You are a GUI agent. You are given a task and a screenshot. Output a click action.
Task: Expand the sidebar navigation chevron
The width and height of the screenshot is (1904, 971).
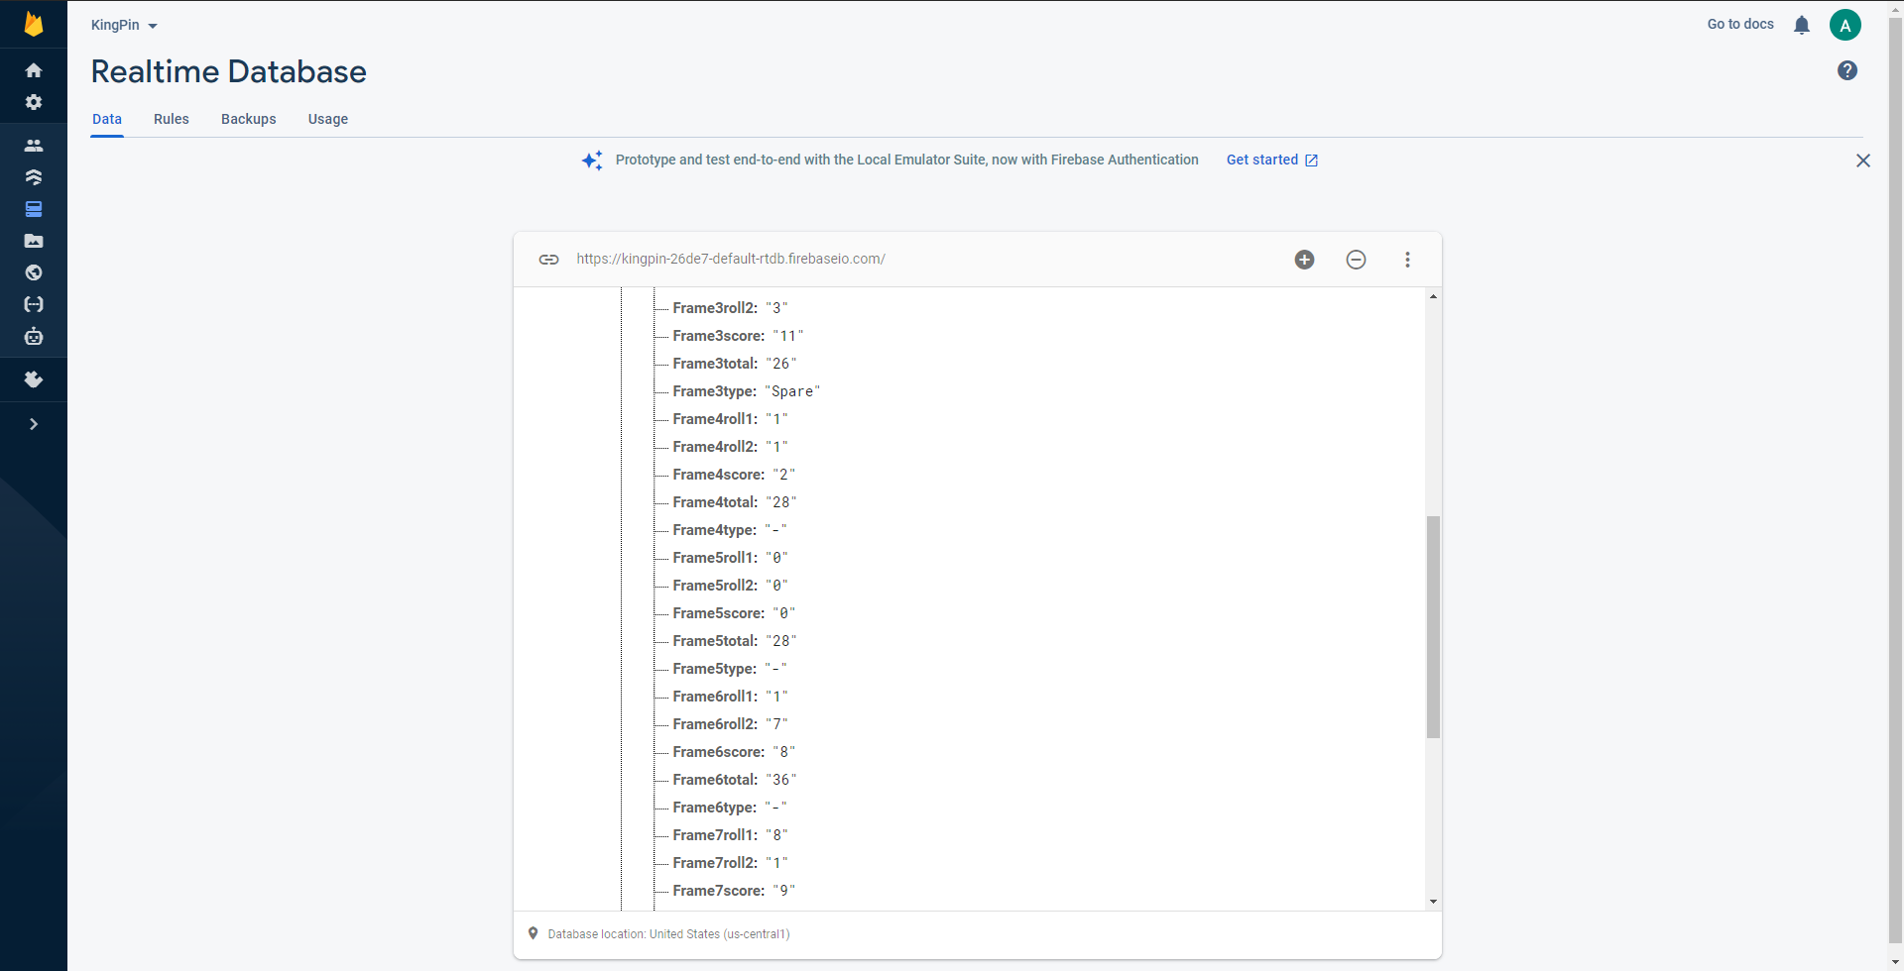34,424
